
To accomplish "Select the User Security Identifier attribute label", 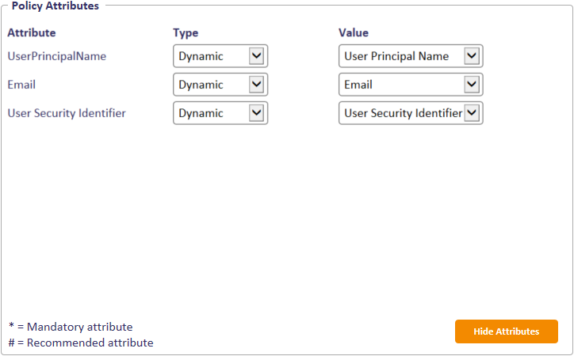I will 67,113.
